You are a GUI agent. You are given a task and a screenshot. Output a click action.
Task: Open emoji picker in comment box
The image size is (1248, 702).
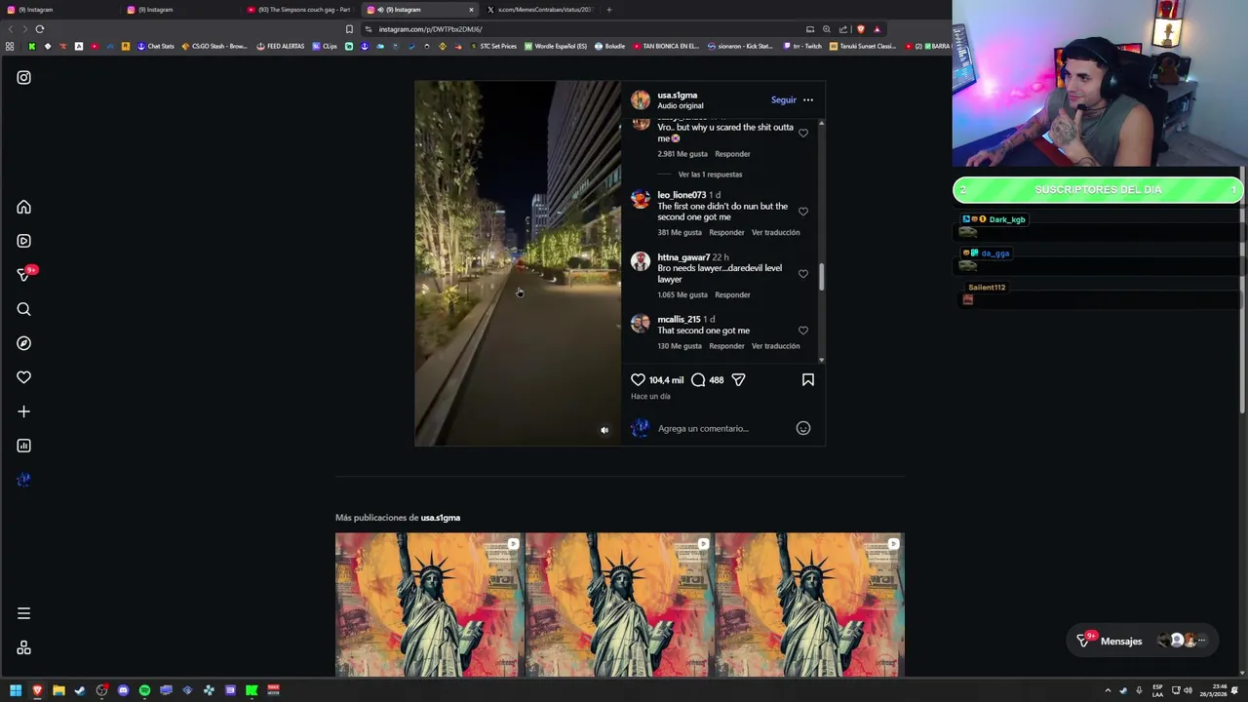(803, 428)
